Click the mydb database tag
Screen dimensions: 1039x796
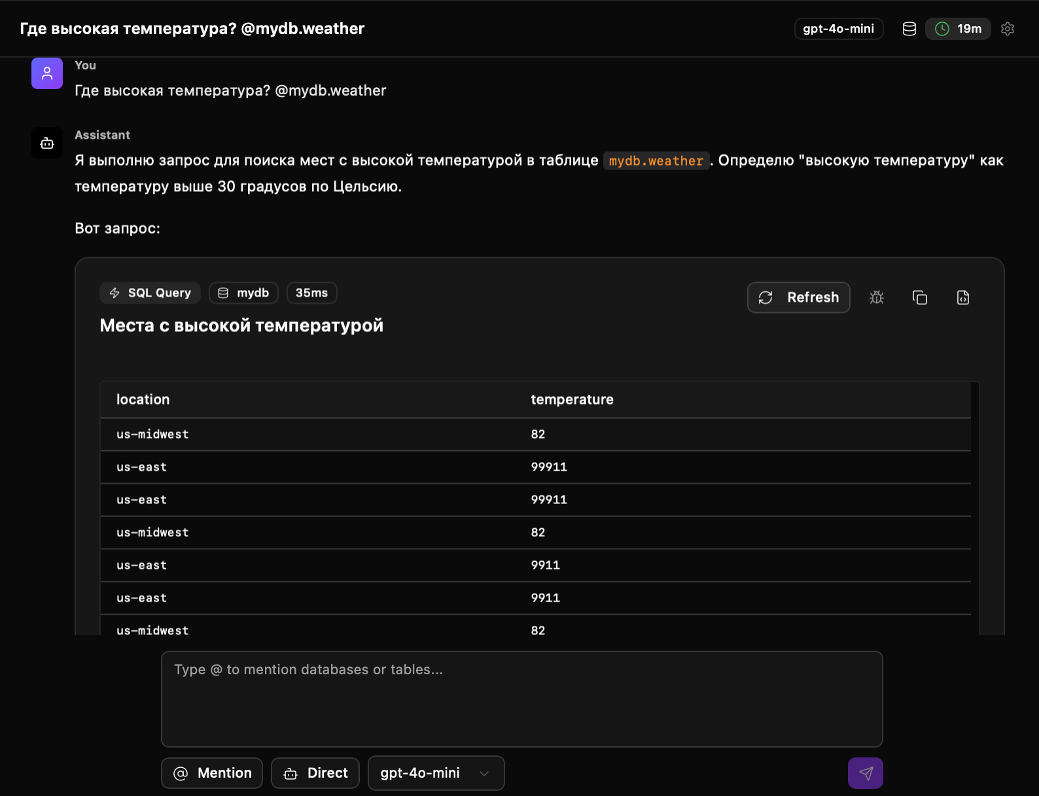click(x=243, y=293)
